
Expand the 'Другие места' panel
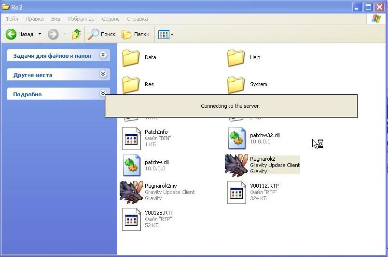(103, 75)
